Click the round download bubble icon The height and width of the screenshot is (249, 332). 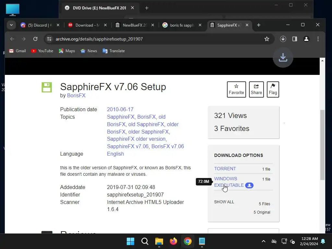(283, 57)
